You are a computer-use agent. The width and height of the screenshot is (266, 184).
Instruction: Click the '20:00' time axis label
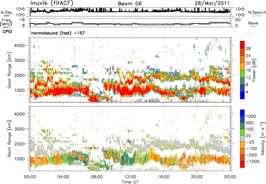(x=197, y=177)
